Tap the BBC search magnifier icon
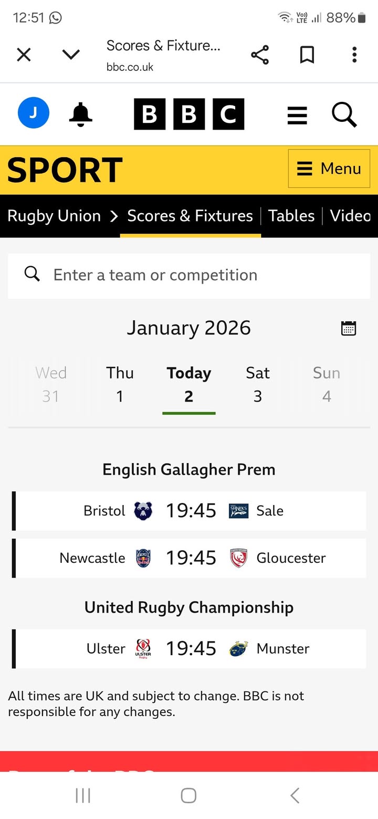378x819 pixels. tap(344, 114)
